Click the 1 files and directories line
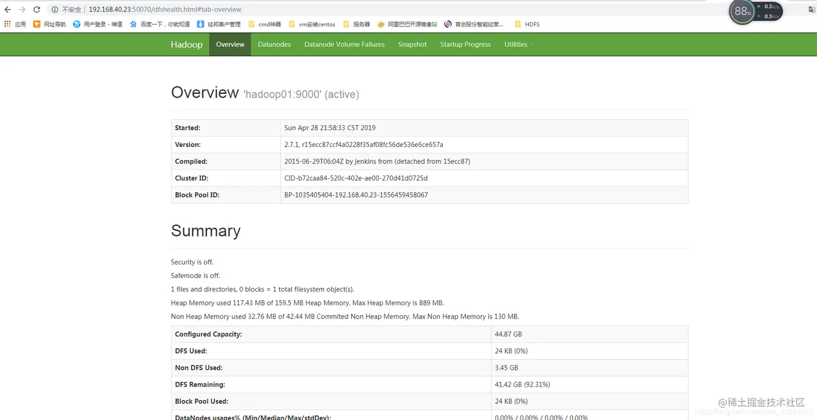The image size is (817, 420). point(263,289)
